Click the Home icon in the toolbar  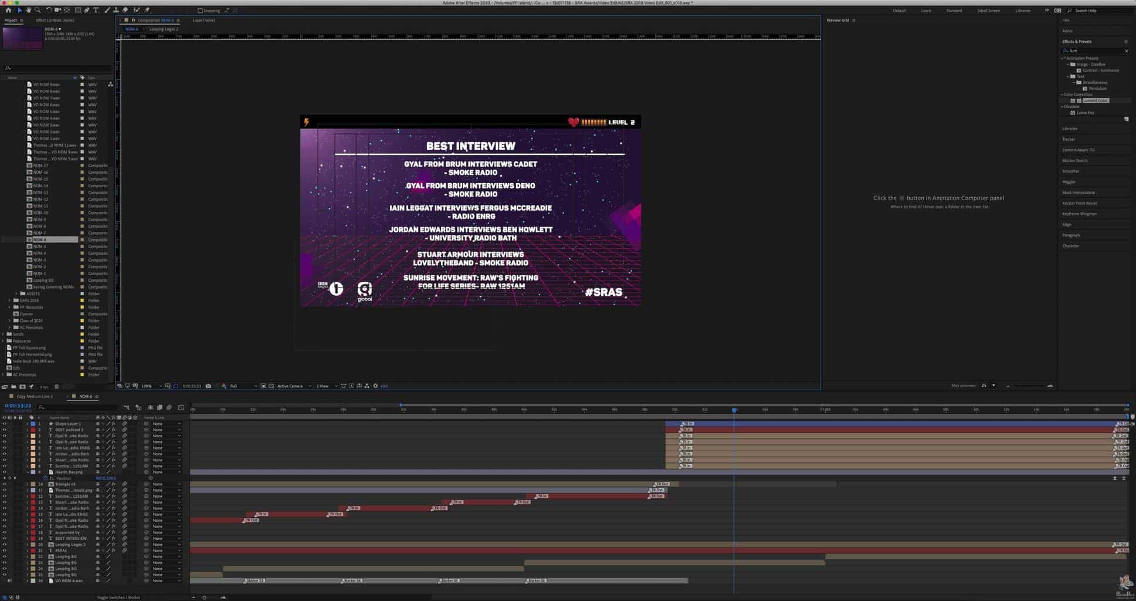(8, 10)
